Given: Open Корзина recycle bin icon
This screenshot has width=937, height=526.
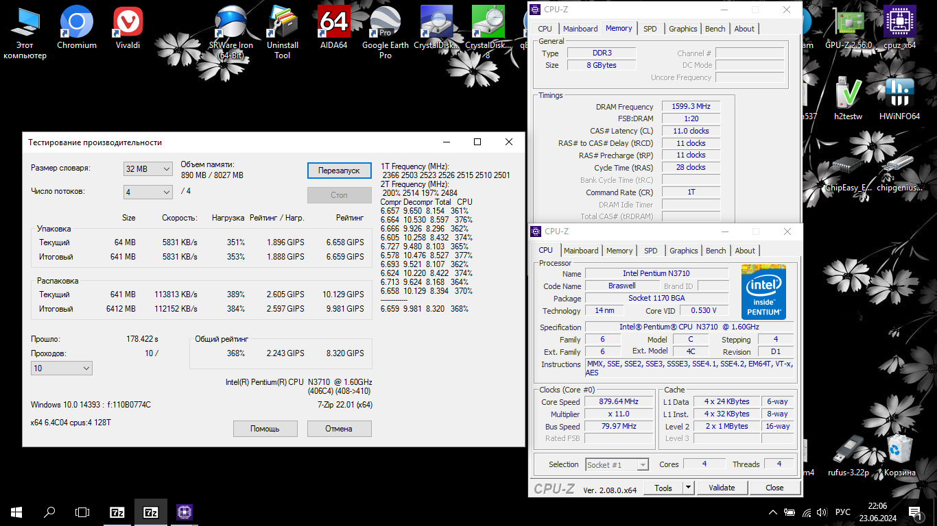Looking at the screenshot, I should [x=900, y=454].
